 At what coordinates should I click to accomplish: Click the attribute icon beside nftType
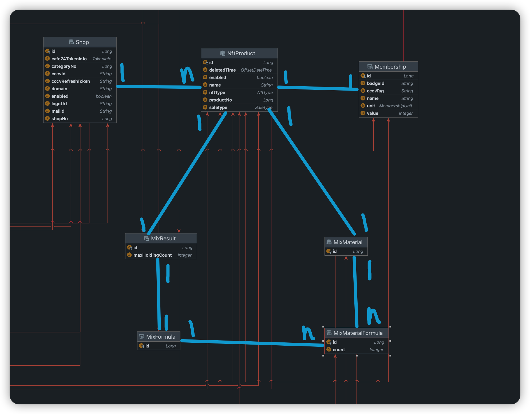pos(205,92)
